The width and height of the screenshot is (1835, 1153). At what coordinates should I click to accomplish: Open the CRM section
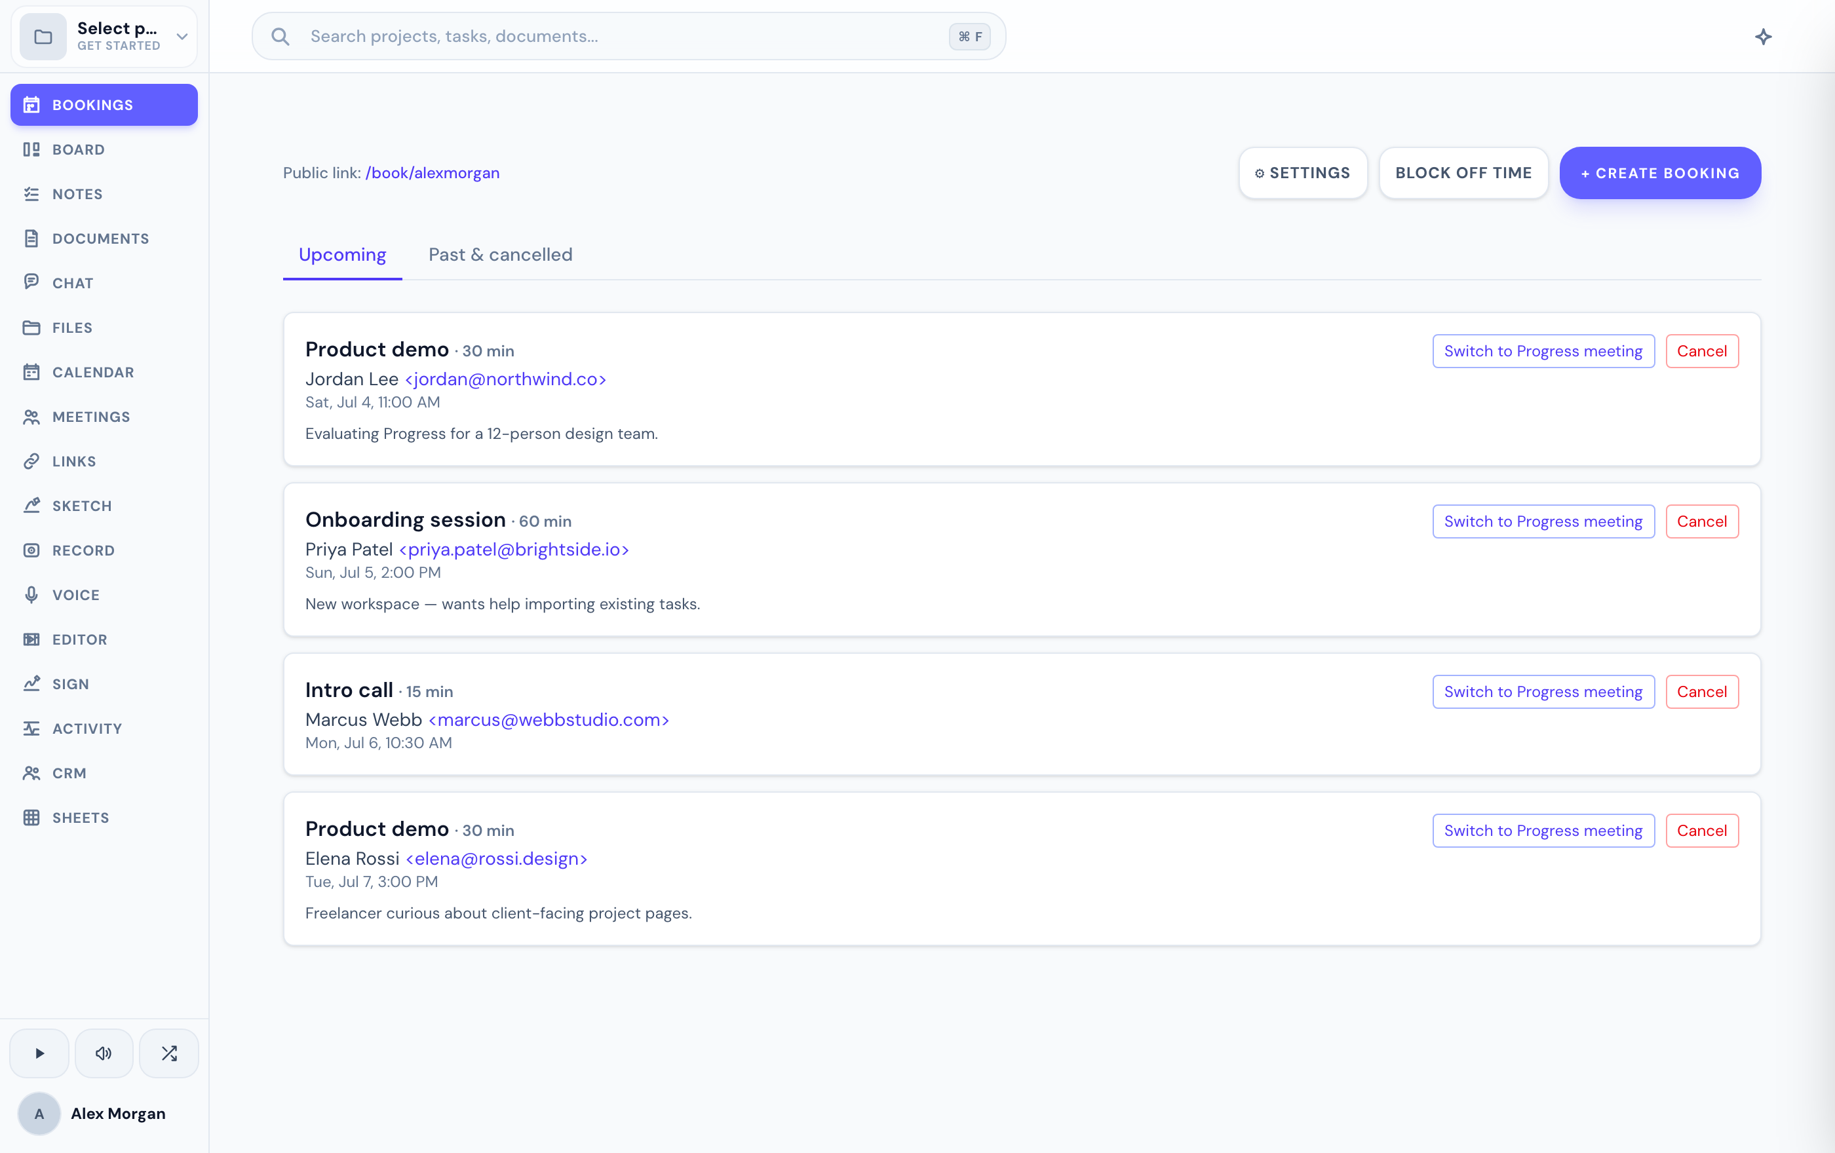tap(104, 773)
